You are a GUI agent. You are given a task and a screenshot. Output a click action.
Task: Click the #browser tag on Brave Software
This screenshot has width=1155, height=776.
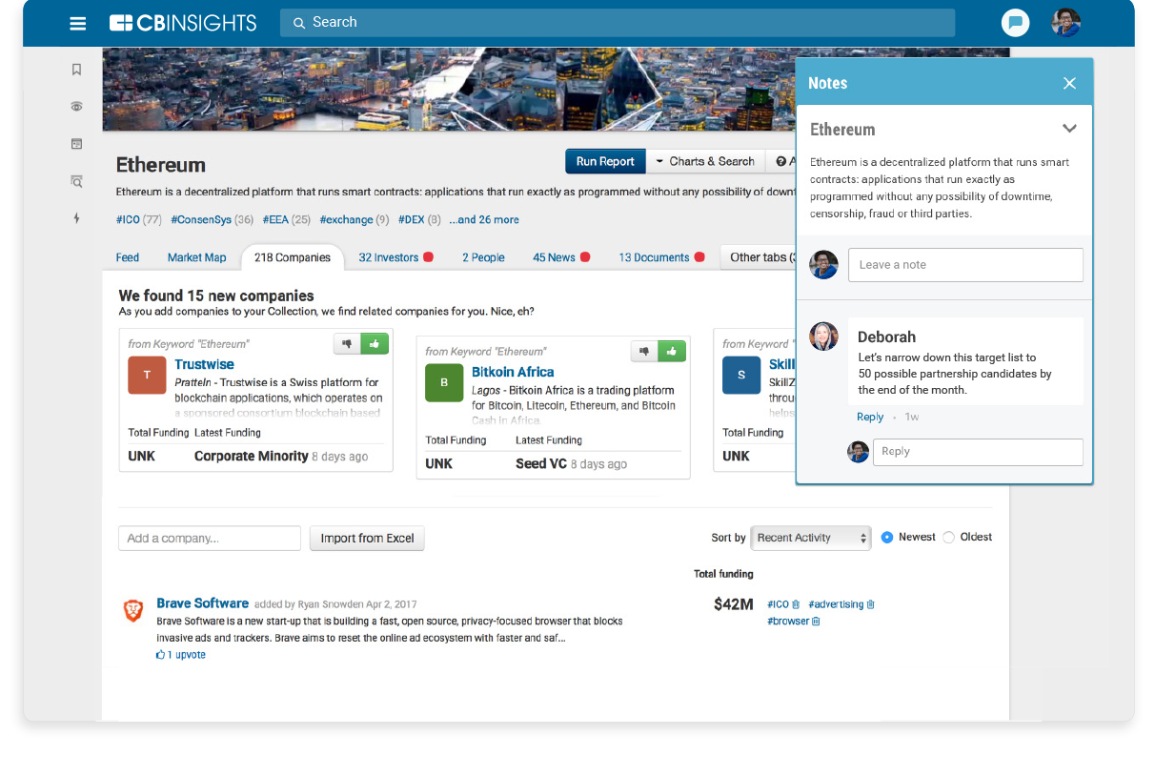click(x=788, y=622)
